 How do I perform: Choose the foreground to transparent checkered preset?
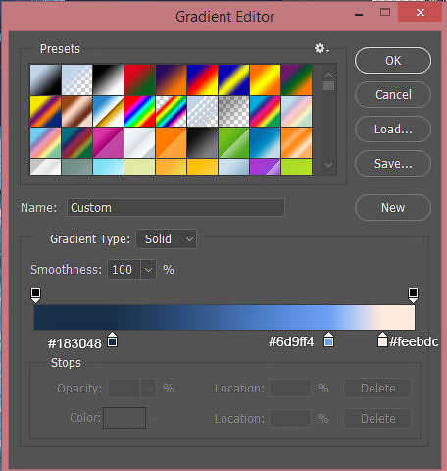[76, 79]
